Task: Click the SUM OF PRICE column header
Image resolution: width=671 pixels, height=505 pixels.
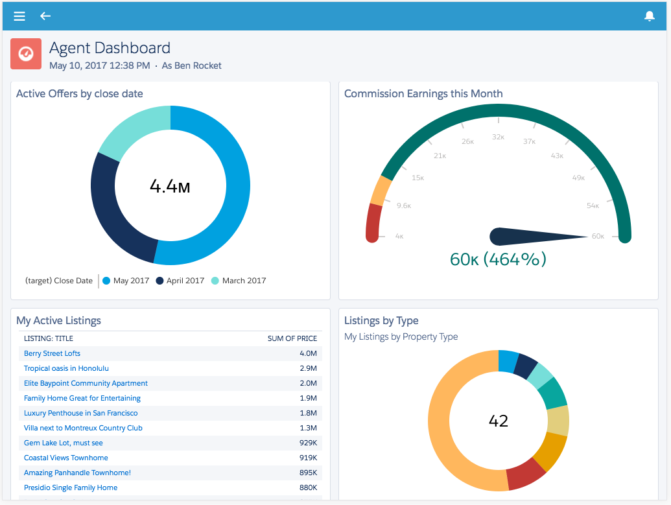Action: tap(292, 338)
